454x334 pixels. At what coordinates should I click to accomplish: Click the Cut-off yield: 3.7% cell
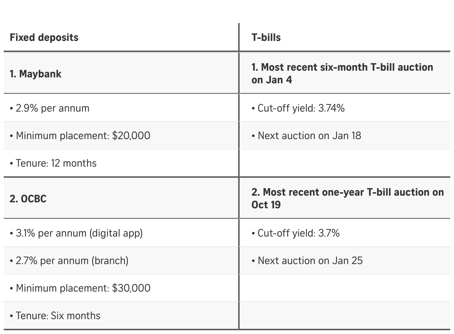(345, 233)
